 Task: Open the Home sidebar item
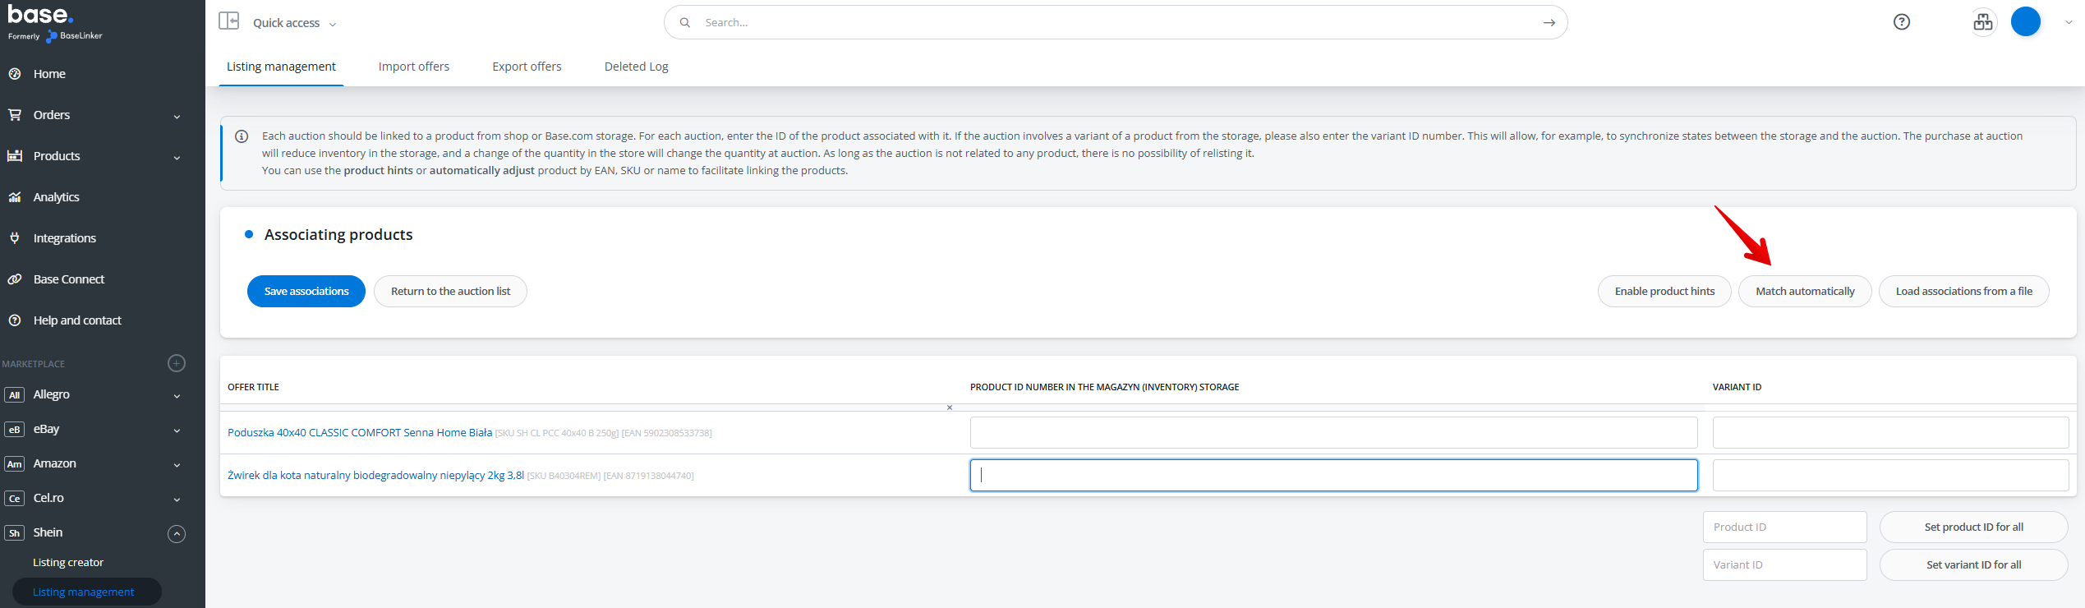click(x=49, y=74)
